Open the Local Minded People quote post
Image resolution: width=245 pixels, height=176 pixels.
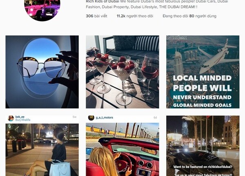[203, 72]
